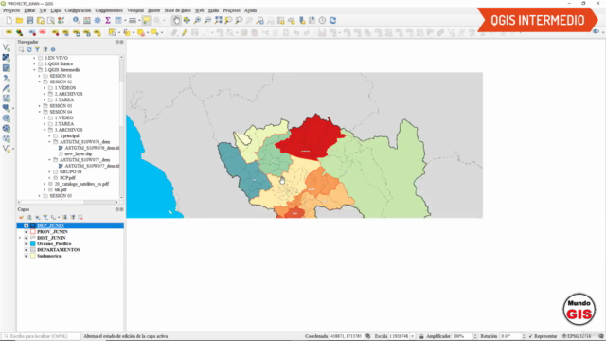Click the Coordenada input field
This screenshot has height=341, width=606.
click(x=346, y=336)
